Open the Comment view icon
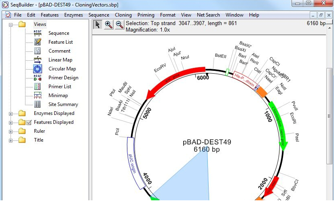Viewport: 334px width, 208px height. tap(38, 51)
